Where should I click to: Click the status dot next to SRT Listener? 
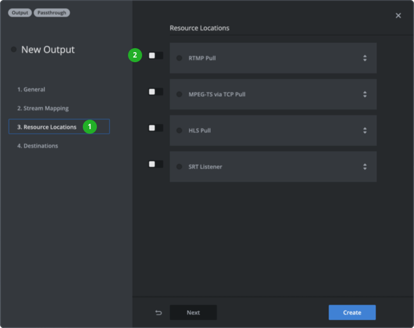(179, 167)
